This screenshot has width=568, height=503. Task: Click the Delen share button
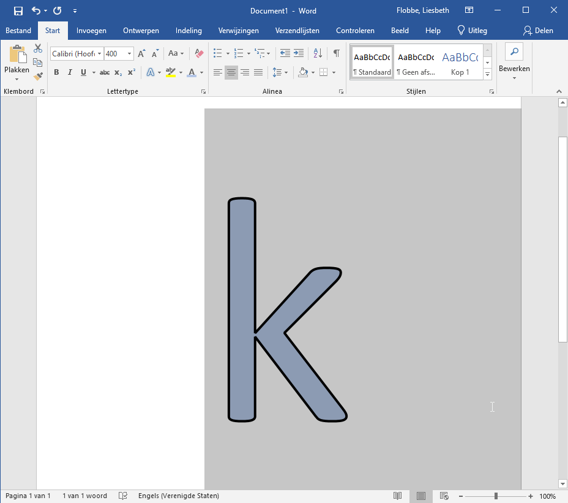[538, 31]
